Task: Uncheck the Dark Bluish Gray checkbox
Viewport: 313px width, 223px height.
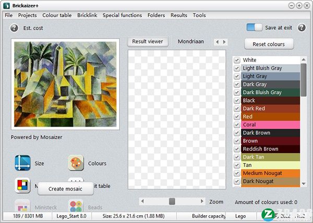Action: pos(237,92)
